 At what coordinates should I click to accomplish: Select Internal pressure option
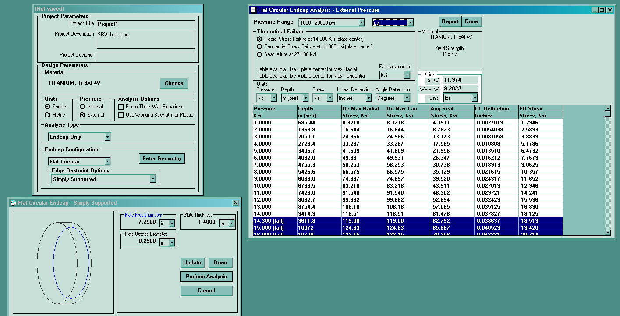pyautogui.click(x=82, y=107)
